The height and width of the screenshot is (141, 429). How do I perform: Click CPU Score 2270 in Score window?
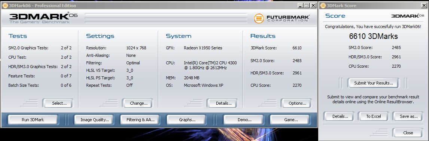click(x=396, y=66)
